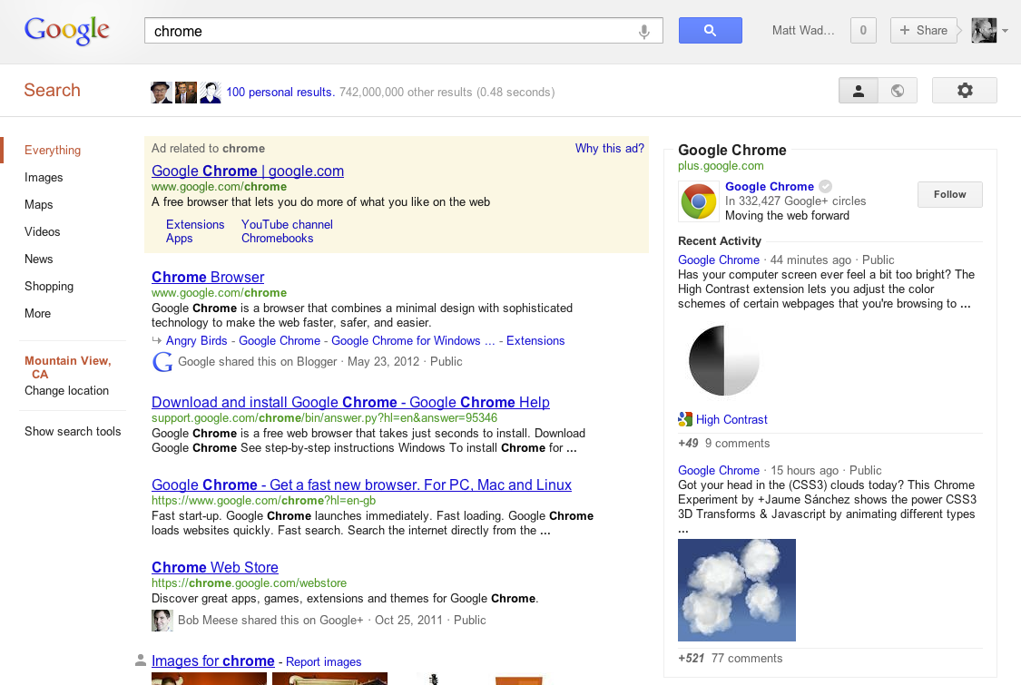The width and height of the screenshot is (1021, 685).
Task: Open Images for chrome link
Action: pyautogui.click(x=213, y=661)
